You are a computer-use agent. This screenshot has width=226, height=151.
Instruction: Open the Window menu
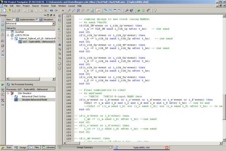[62, 6]
